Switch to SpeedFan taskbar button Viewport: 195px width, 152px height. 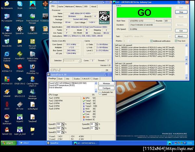[59, 143]
